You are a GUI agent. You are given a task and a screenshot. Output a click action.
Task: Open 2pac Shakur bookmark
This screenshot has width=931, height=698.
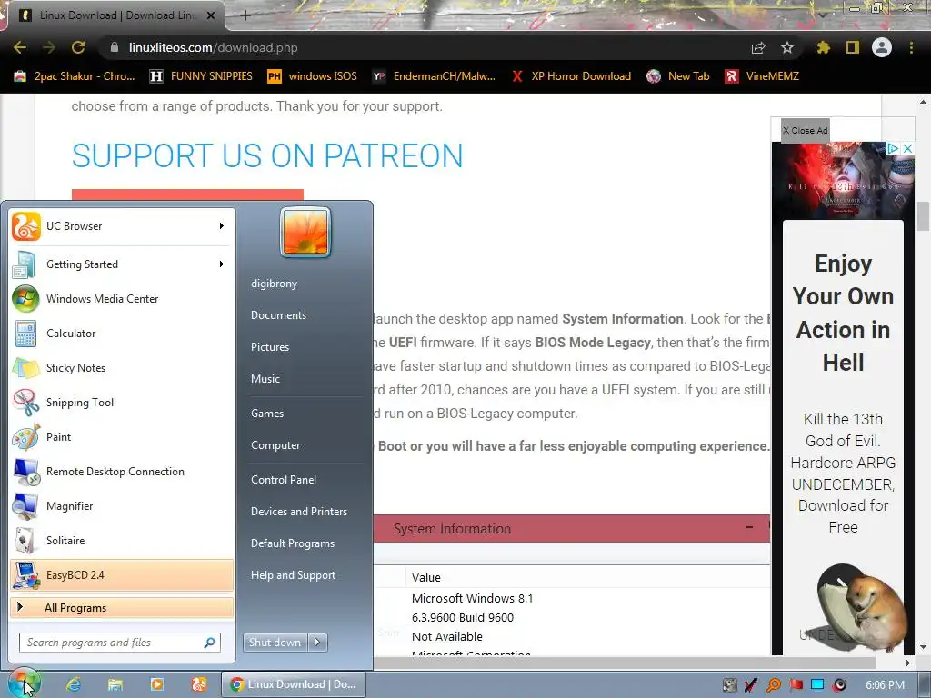point(75,76)
